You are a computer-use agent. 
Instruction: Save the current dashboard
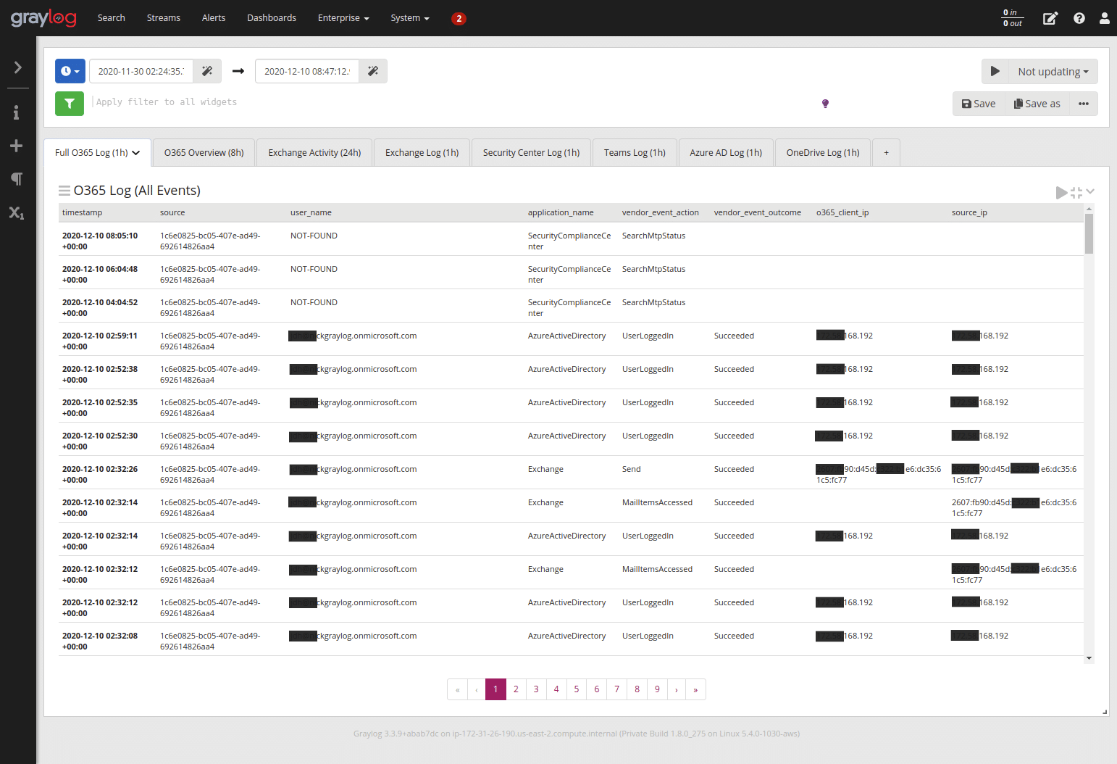coord(979,103)
